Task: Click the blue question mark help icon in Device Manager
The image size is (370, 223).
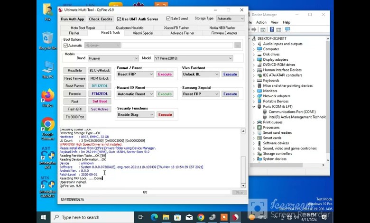Action: 272,29
